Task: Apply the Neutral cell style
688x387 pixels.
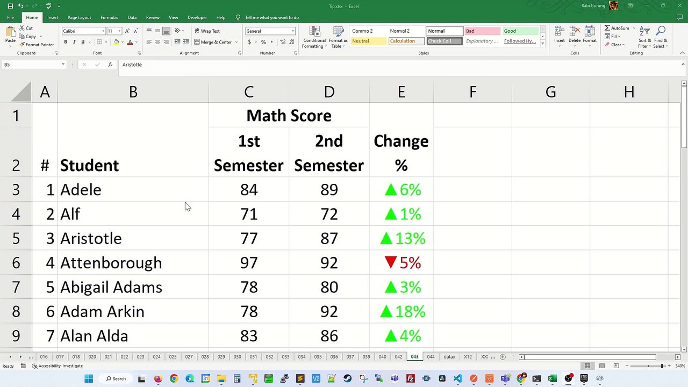Action: tap(368, 41)
